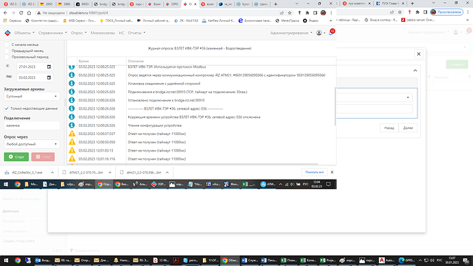
Task: Click journal log vertical scrollbar
Action: tap(335, 106)
